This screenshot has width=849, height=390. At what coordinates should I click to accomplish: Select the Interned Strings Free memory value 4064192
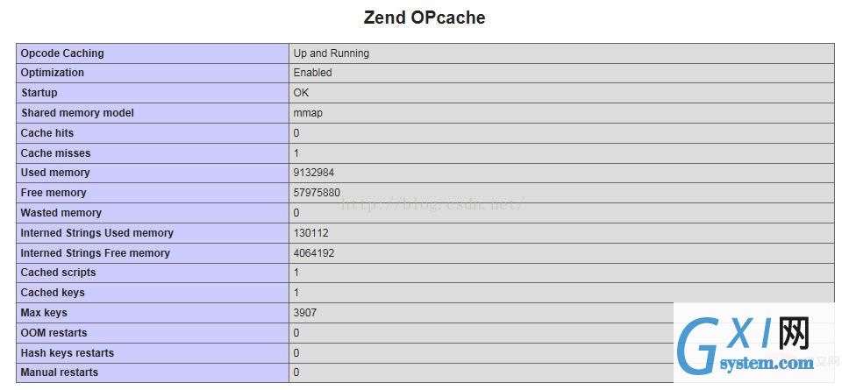tap(313, 252)
